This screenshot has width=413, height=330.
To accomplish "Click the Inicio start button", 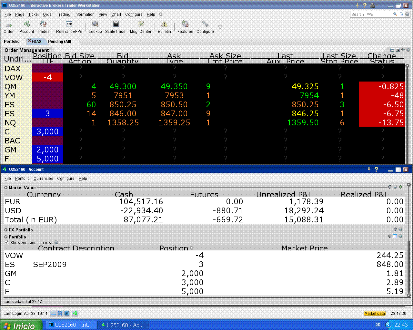I will point(21,325).
